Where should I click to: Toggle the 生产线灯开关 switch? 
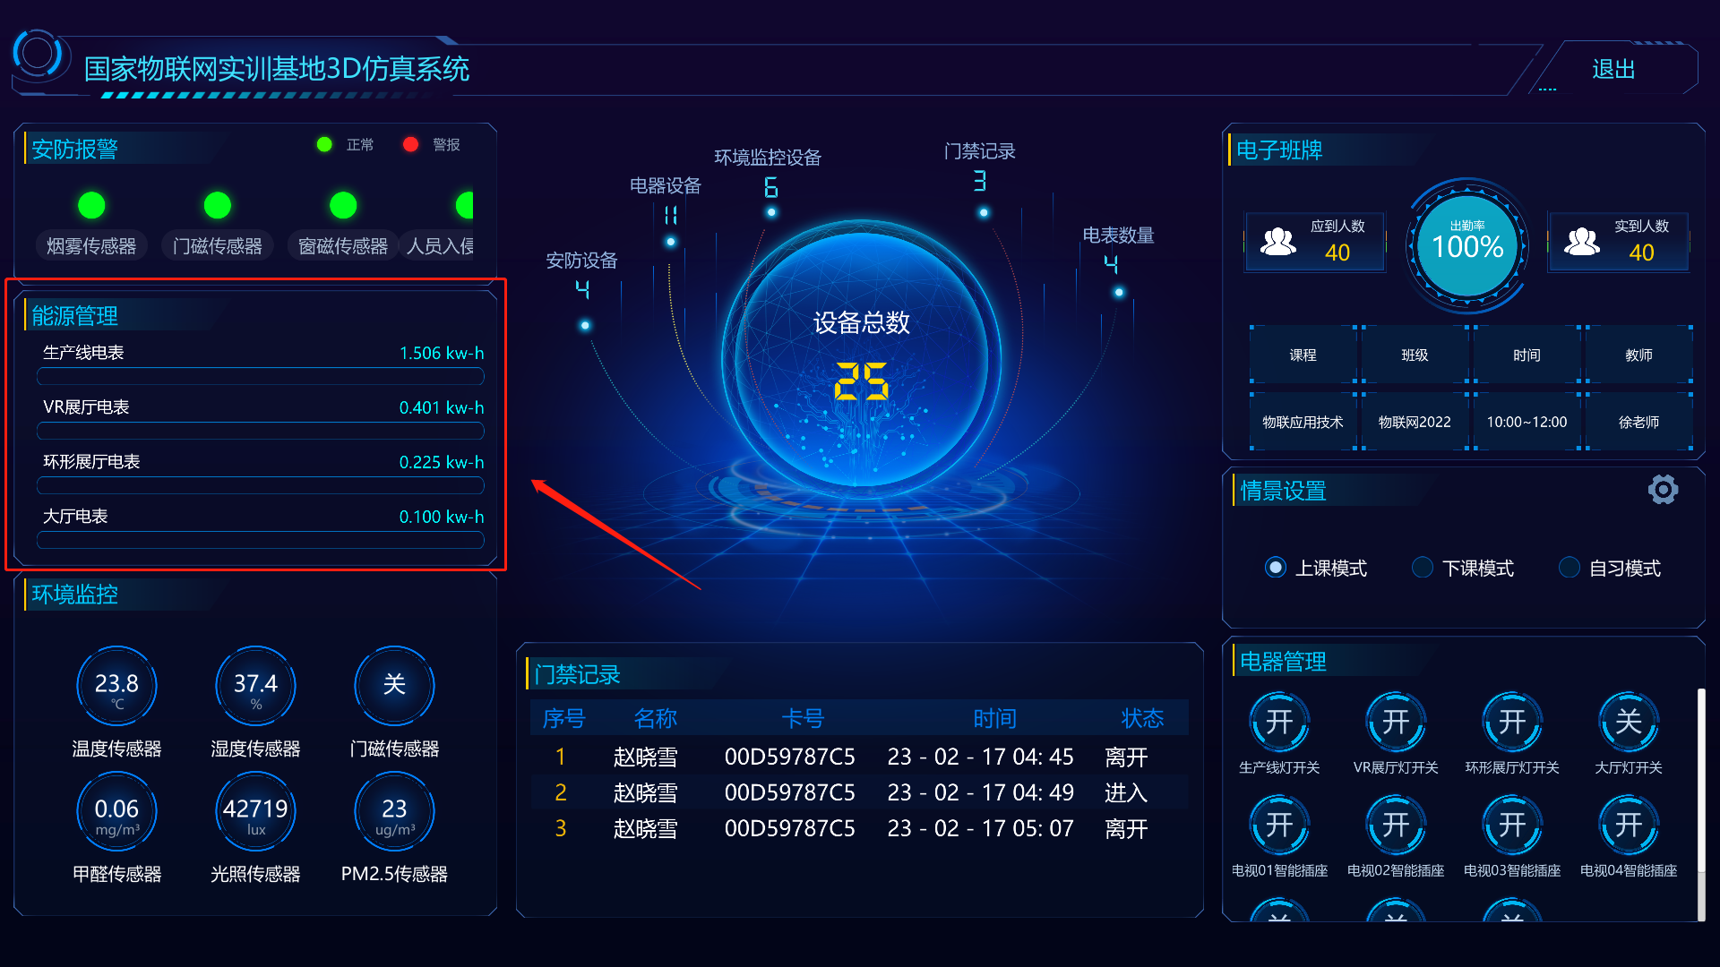[1279, 722]
